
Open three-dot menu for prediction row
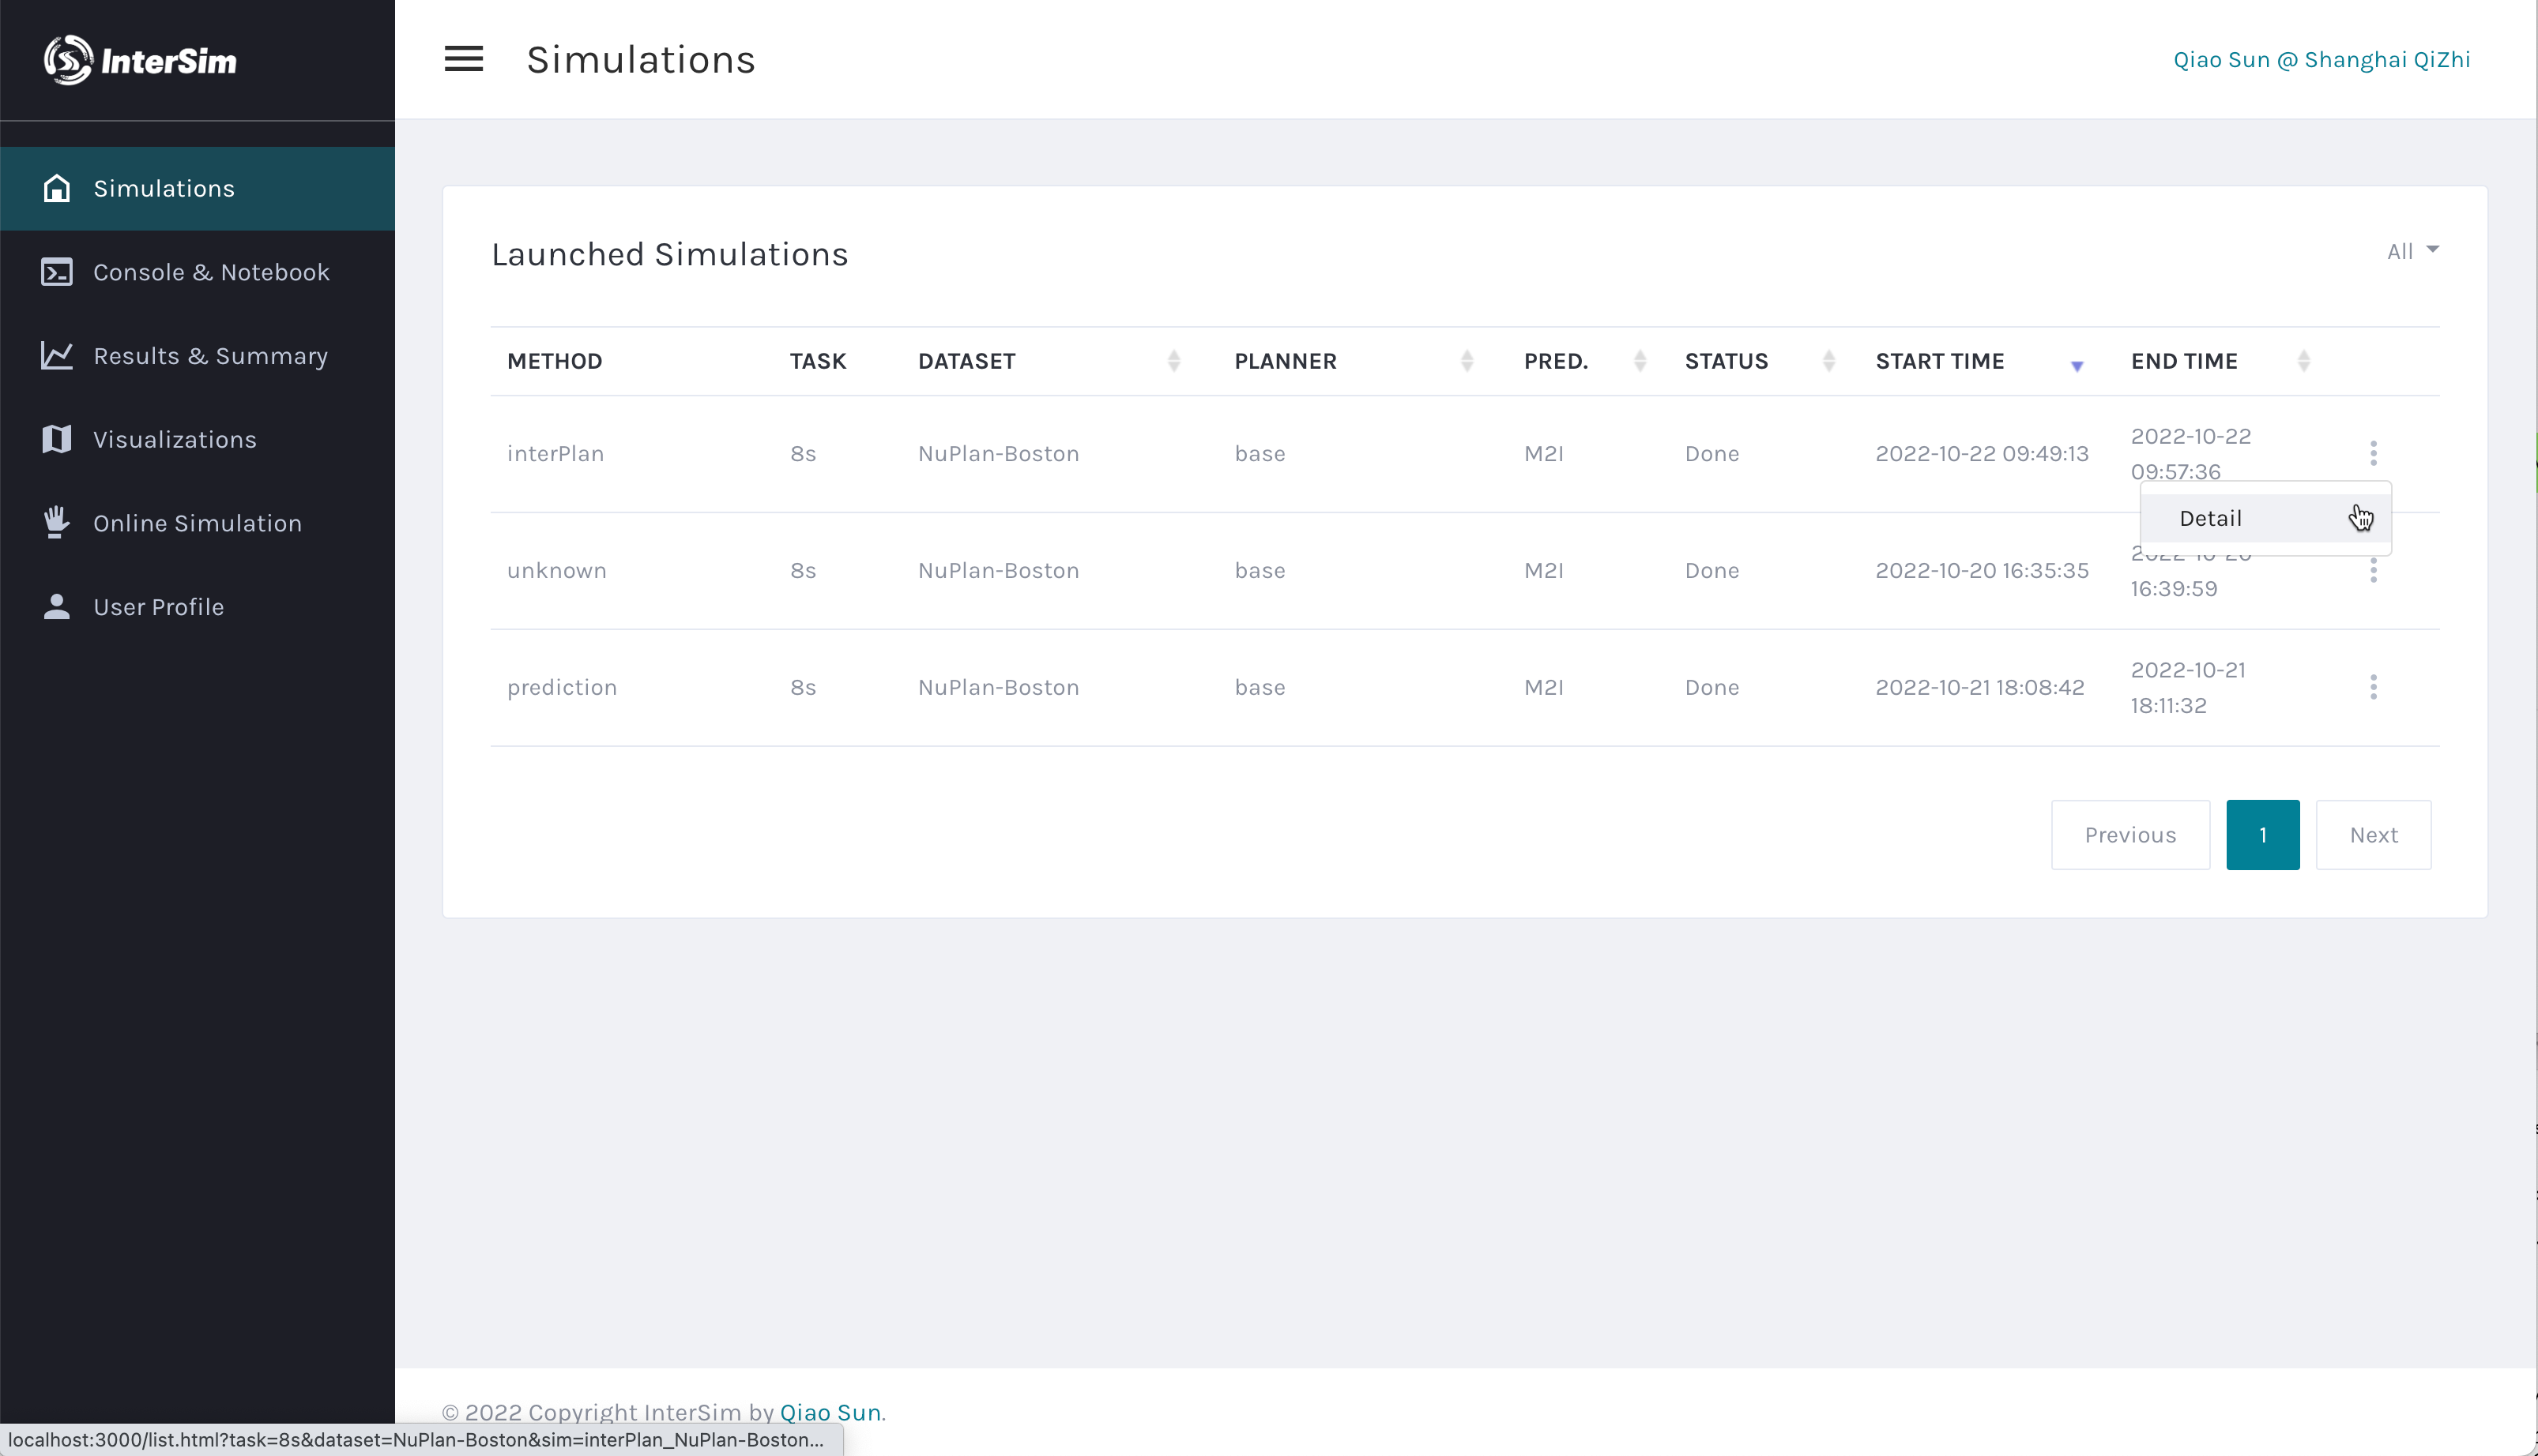click(2372, 687)
